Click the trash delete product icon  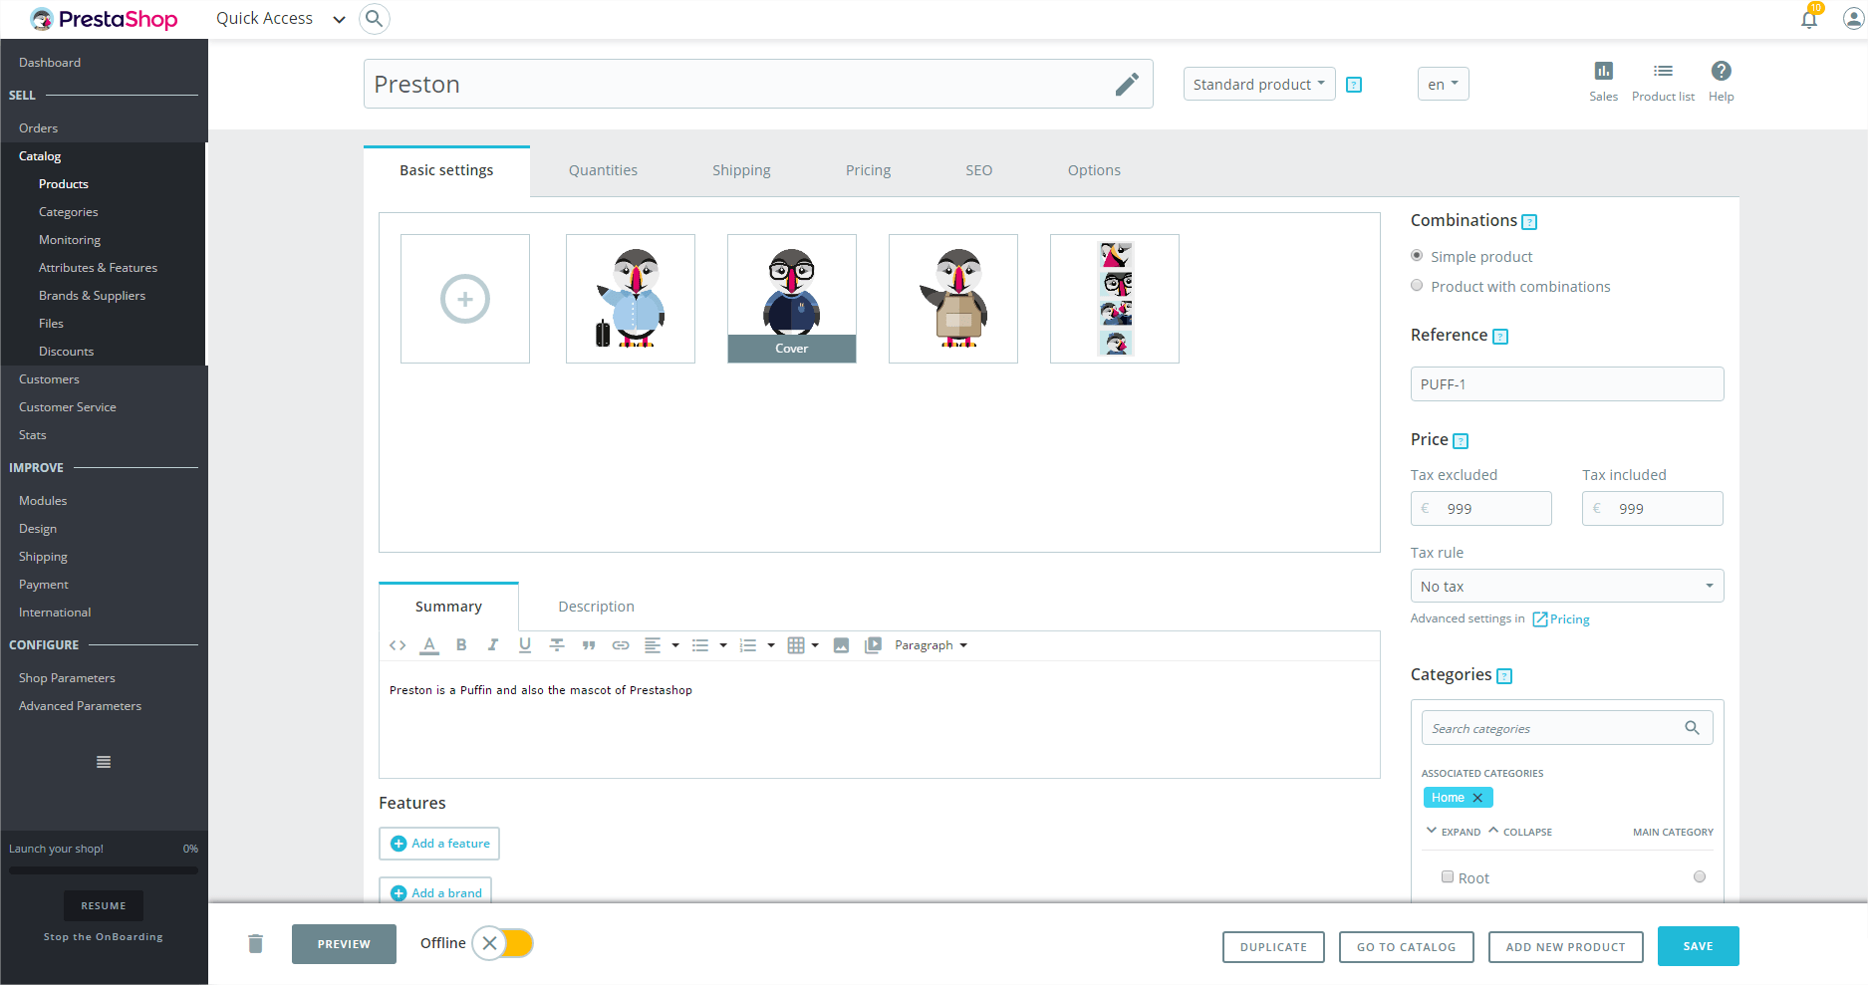click(255, 943)
